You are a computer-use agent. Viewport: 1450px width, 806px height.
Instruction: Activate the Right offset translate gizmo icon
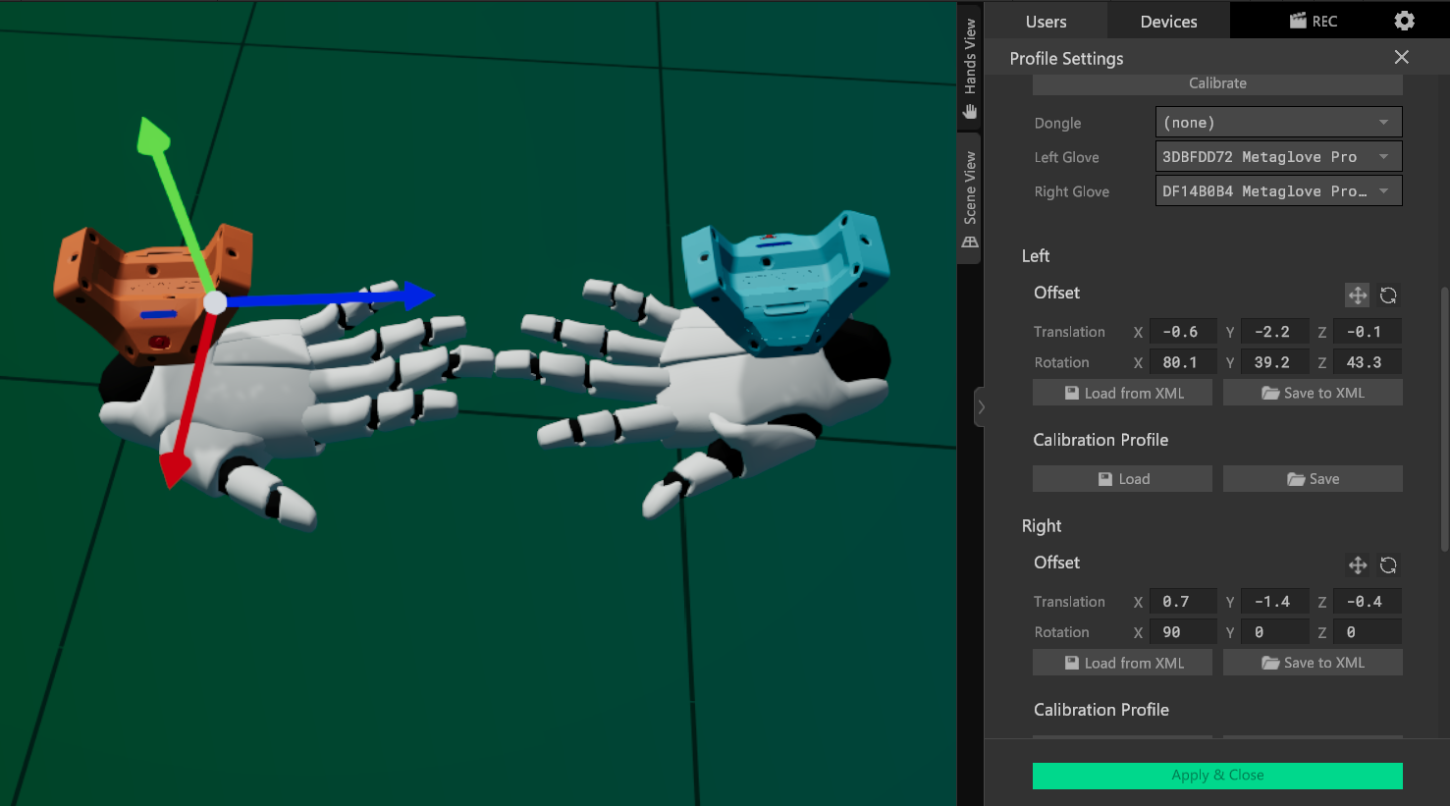[x=1357, y=564]
